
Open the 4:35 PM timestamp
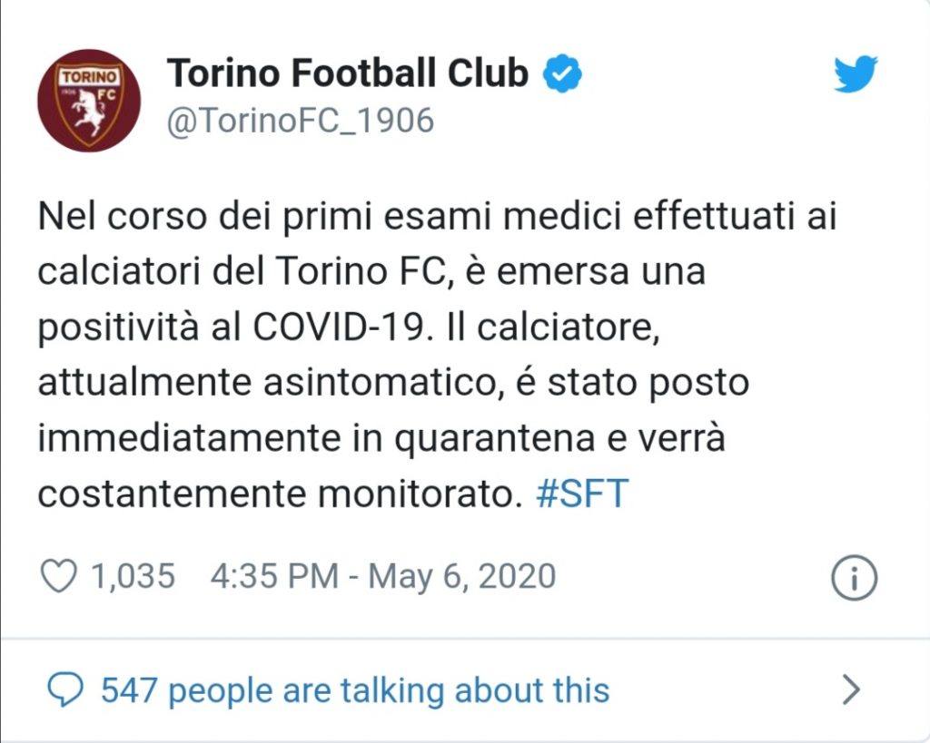tap(274, 576)
